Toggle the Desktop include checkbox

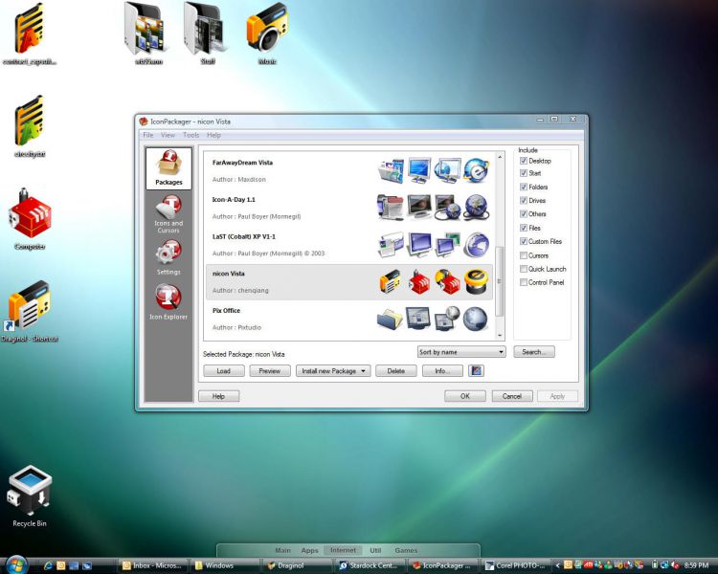click(x=524, y=161)
